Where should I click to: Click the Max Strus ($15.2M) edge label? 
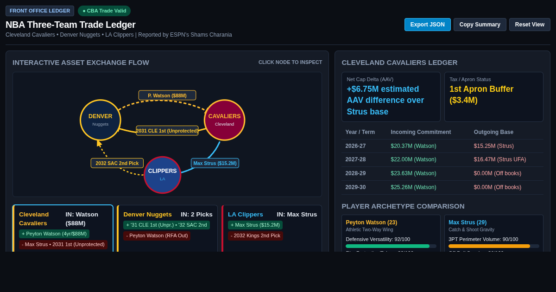215,163
